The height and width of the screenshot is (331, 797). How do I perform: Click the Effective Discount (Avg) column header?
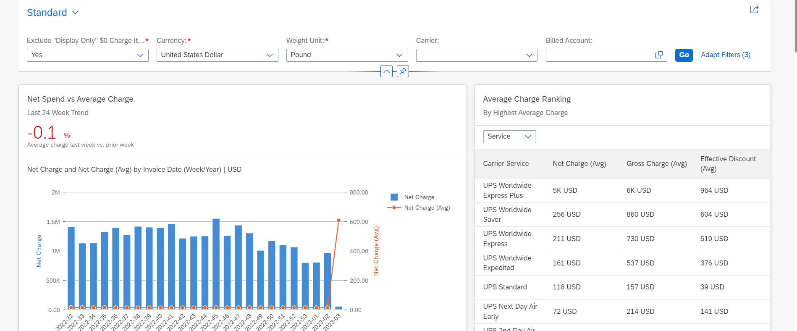click(728, 164)
